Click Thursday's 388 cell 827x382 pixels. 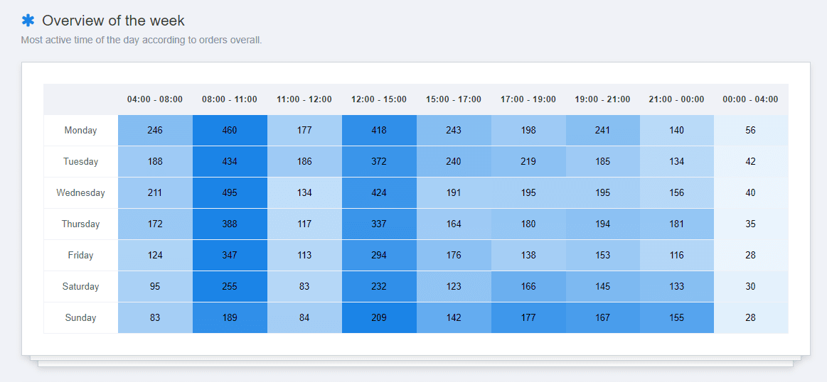[230, 224]
